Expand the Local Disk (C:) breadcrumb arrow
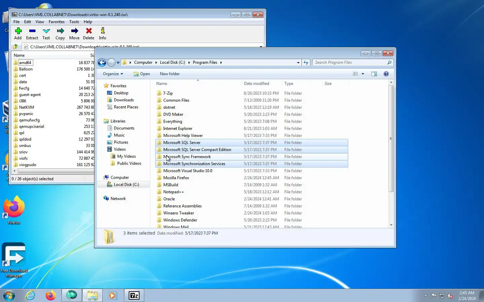Image resolution: width=484 pixels, height=302 pixels. [189, 62]
